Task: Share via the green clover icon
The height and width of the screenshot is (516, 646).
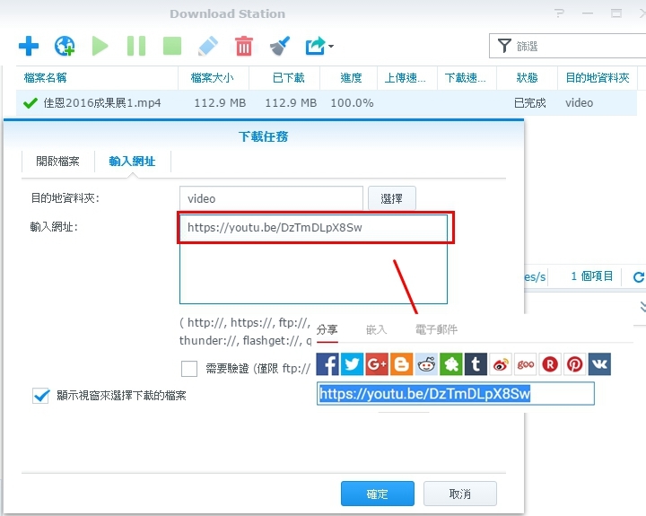Action: (x=451, y=364)
